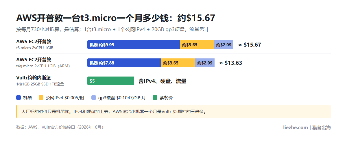The height and width of the screenshot is (143, 347).
Task: Click the 约$3.65 segment in the t3.micro row
Action: pyautogui.click(x=197, y=45)
